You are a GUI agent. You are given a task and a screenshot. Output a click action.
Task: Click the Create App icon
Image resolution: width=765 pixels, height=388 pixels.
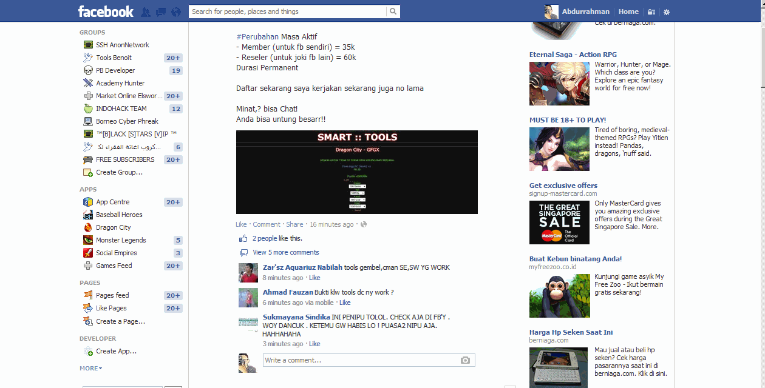click(x=88, y=351)
